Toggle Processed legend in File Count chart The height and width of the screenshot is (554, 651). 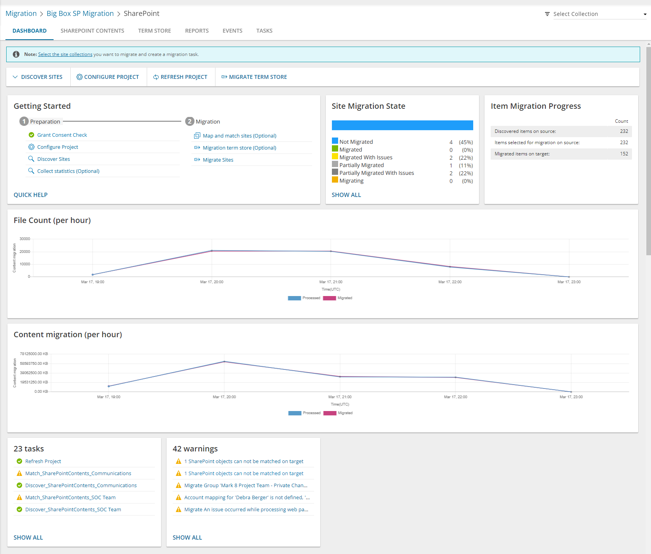[294, 298]
